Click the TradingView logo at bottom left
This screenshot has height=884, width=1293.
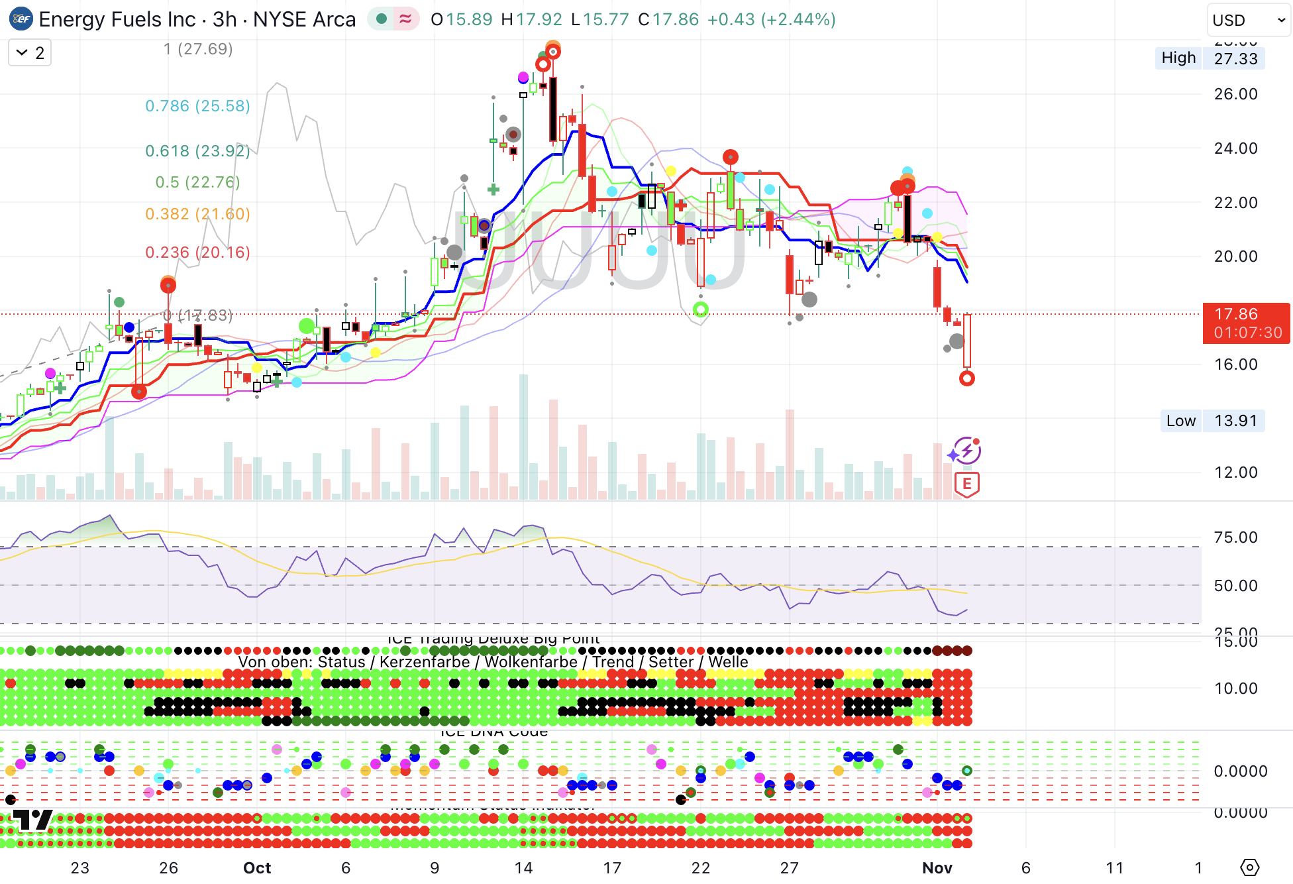[x=32, y=820]
